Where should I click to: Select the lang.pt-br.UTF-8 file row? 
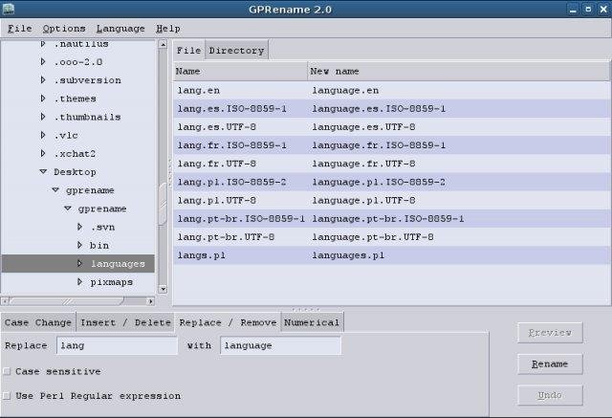click(x=391, y=237)
